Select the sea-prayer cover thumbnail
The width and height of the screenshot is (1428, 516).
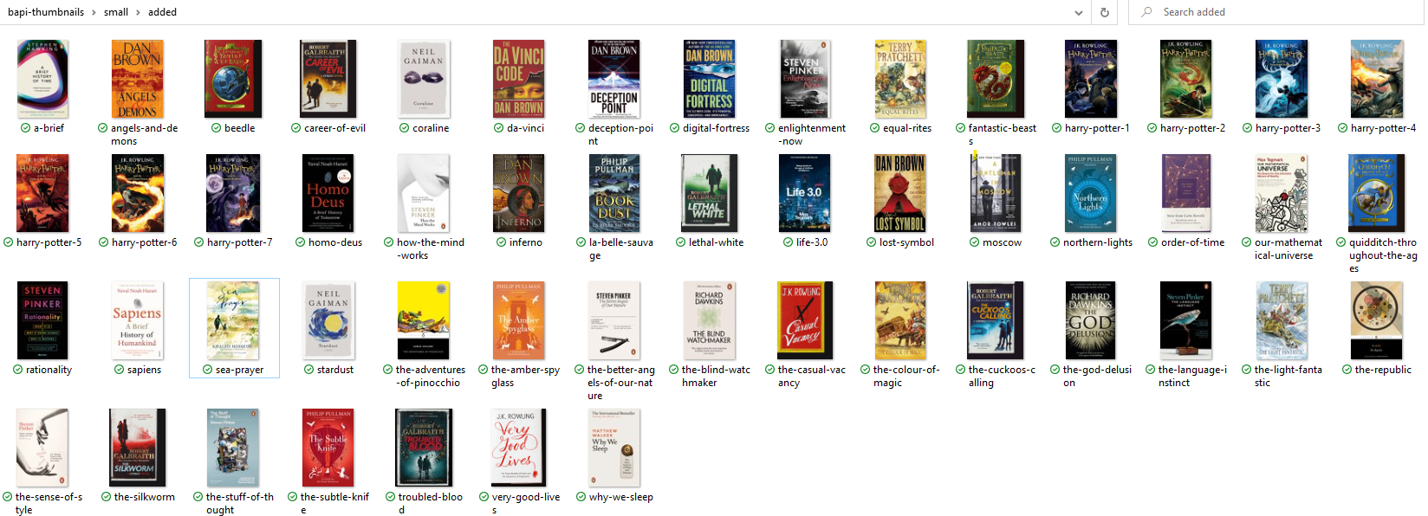pos(233,320)
